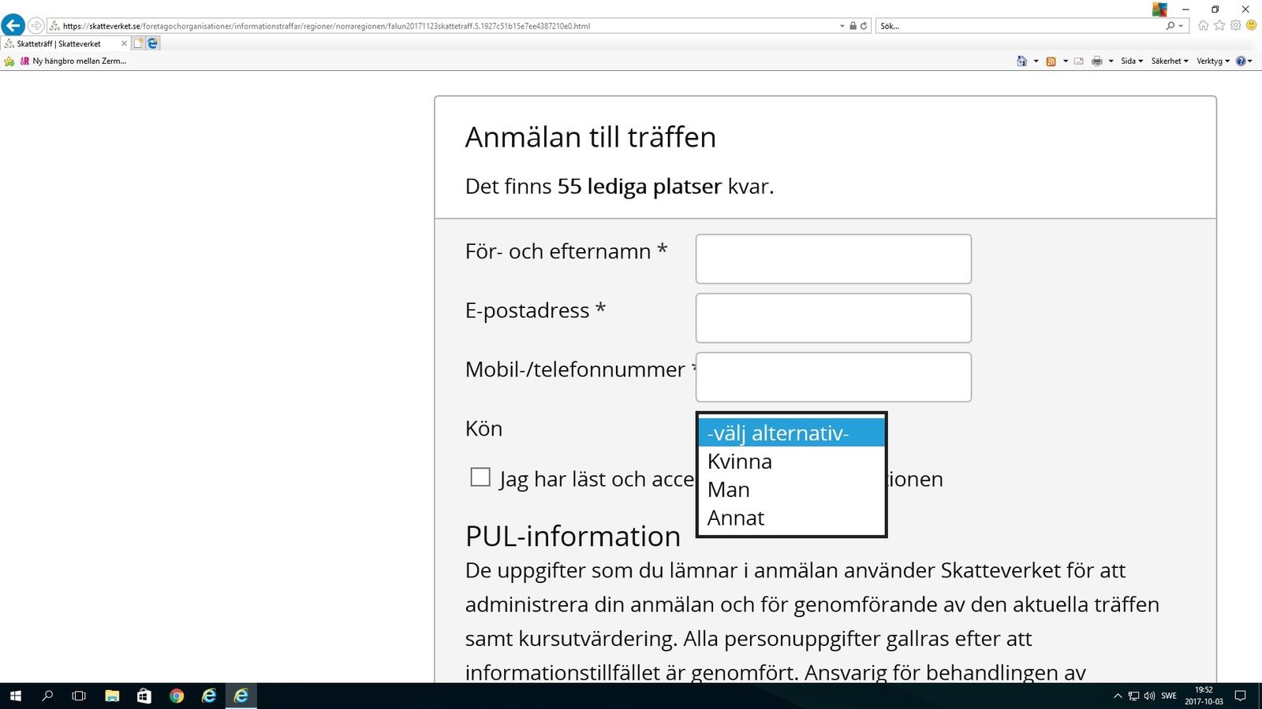Viewport: 1262px width, 709px height.
Task: Click the search magnifier in the Sök box
Action: [x=1171, y=26]
